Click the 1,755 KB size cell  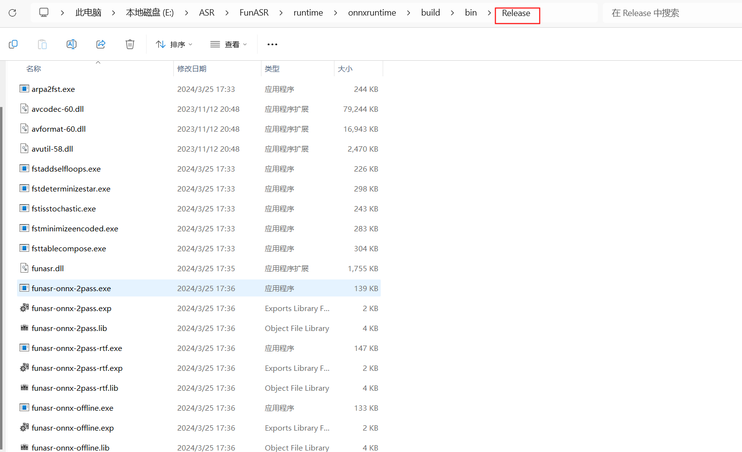coord(363,268)
